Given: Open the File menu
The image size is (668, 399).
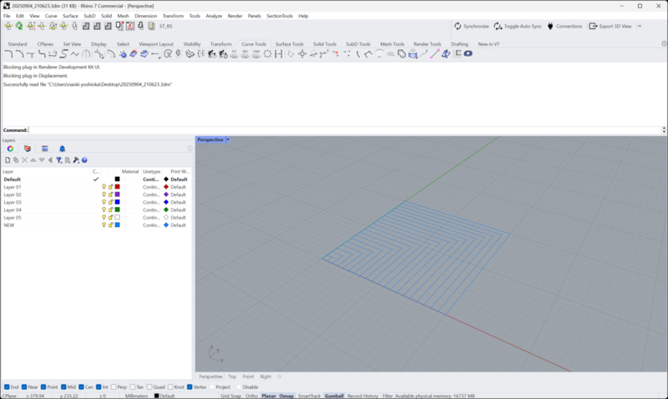Looking at the screenshot, I should [x=7, y=16].
